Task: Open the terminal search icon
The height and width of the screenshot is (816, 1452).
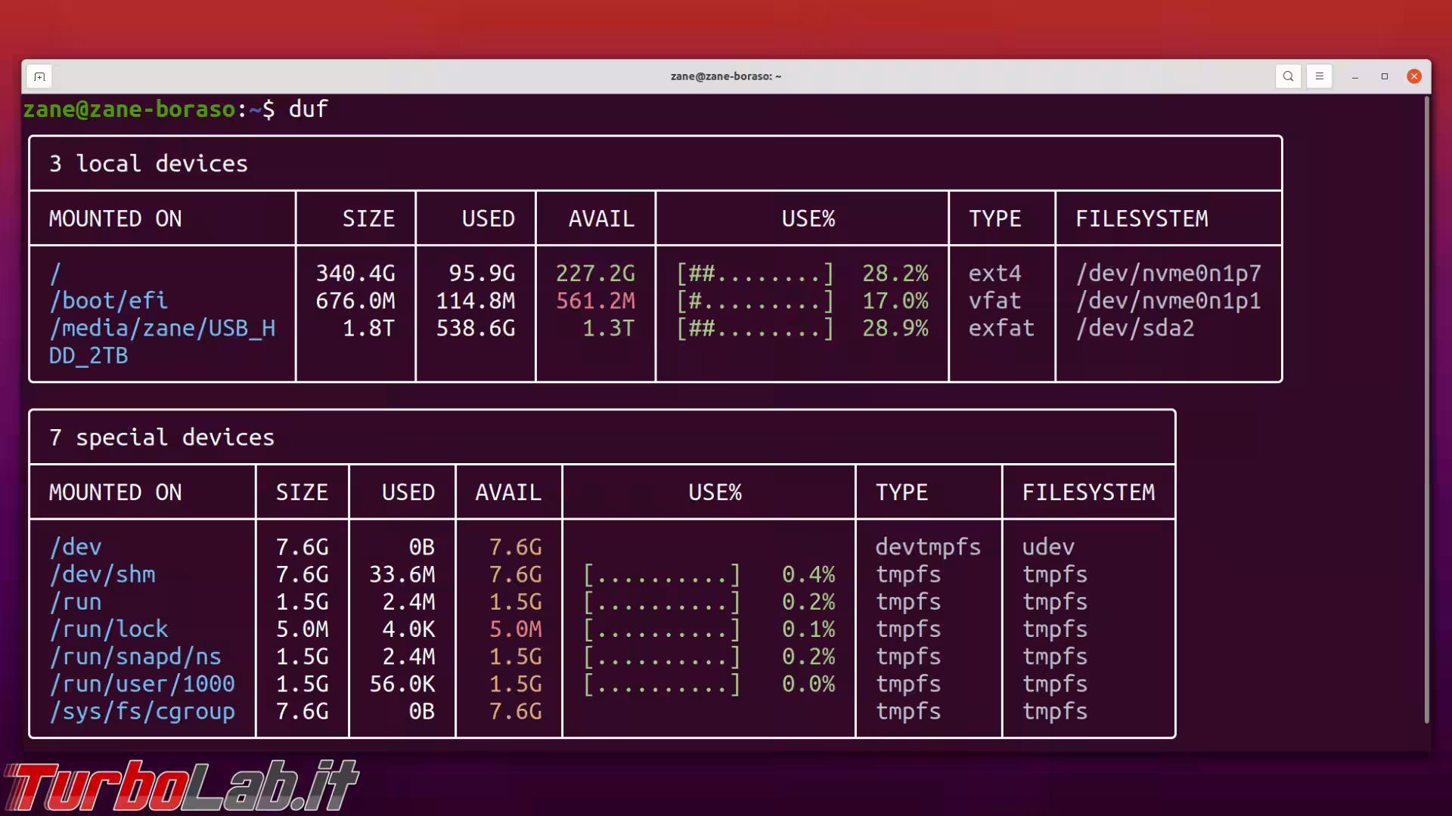Action: point(1288,76)
